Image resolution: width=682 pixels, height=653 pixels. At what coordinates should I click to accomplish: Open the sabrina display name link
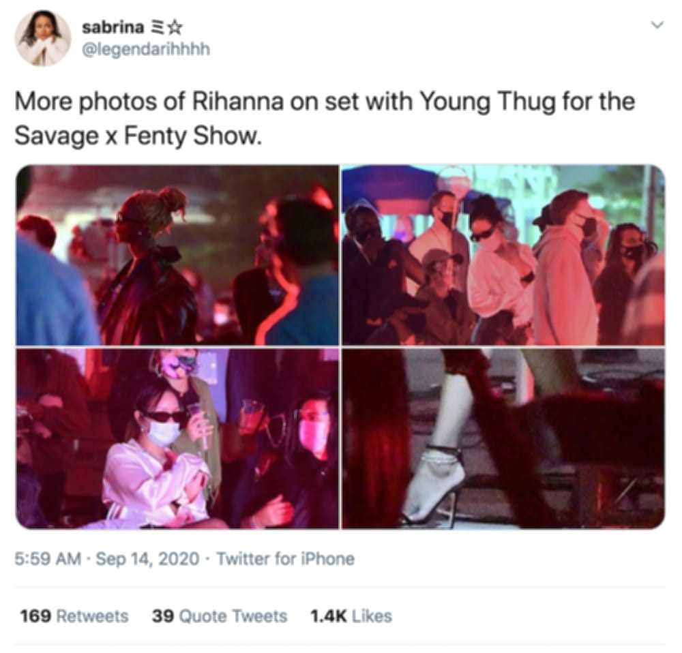tap(113, 27)
